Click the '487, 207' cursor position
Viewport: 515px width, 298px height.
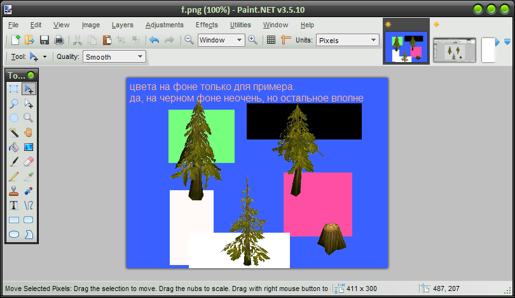pos(446,288)
